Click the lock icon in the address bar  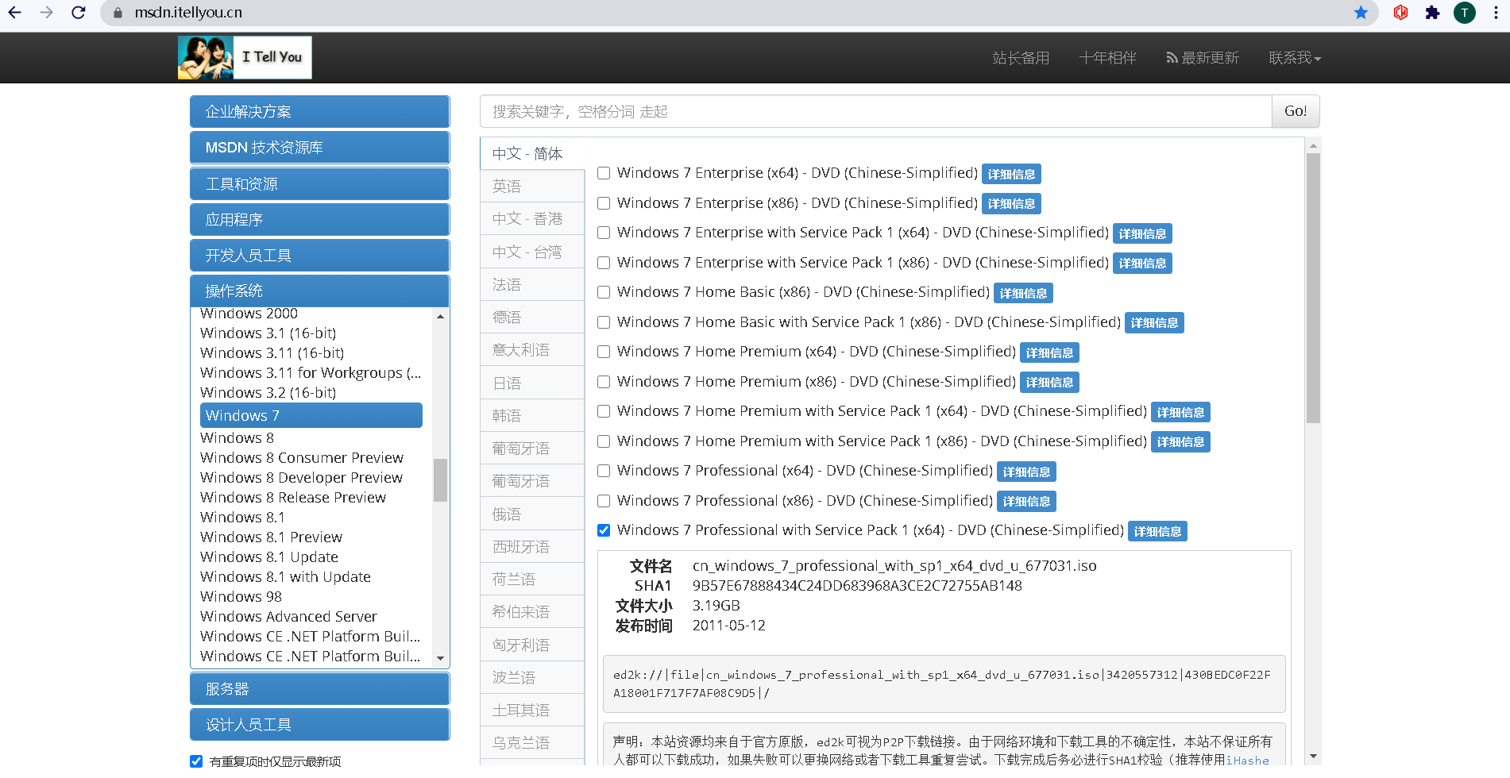pyautogui.click(x=118, y=13)
